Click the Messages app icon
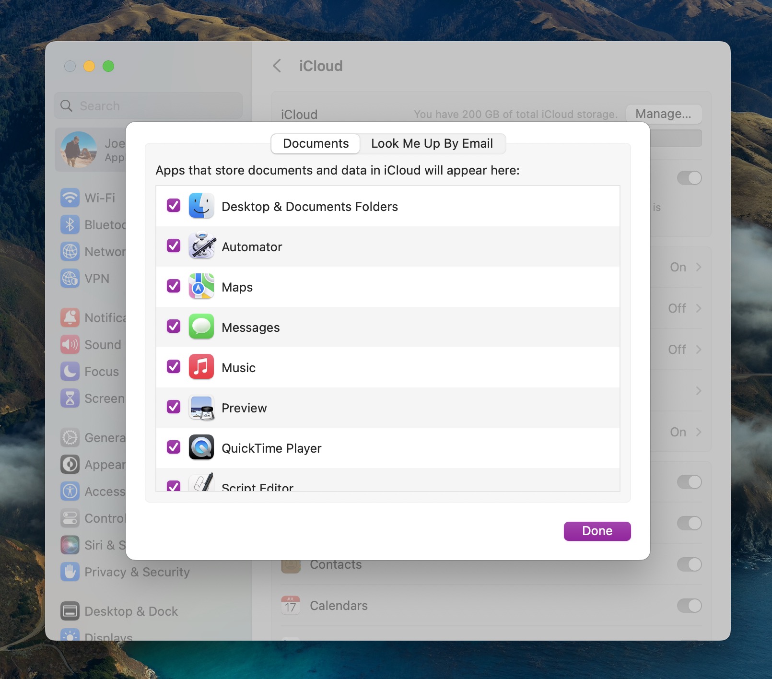The height and width of the screenshot is (679, 772). click(x=201, y=327)
